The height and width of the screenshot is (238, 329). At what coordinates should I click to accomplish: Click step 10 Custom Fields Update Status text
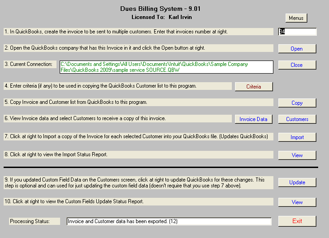pyautogui.click(x=138, y=201)
